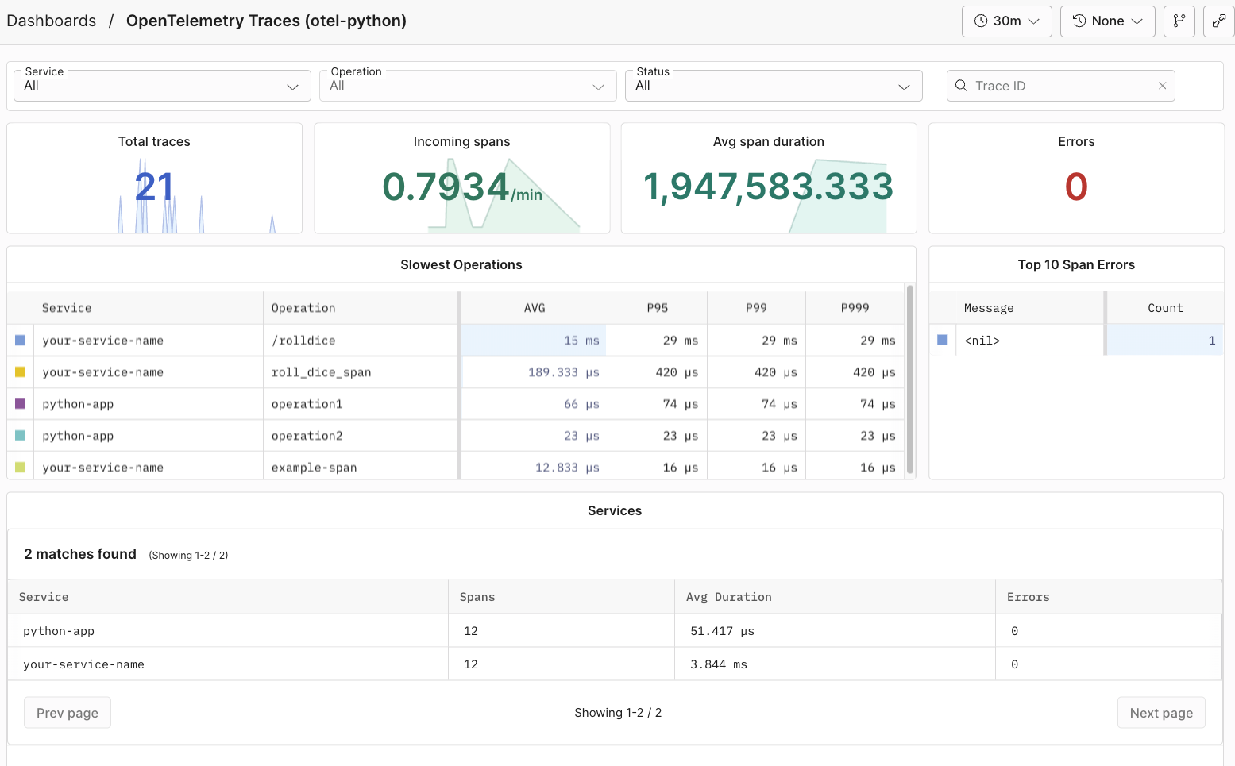
Task: Click the magnifier icon in Trace ID search
Action: point(961,86)
